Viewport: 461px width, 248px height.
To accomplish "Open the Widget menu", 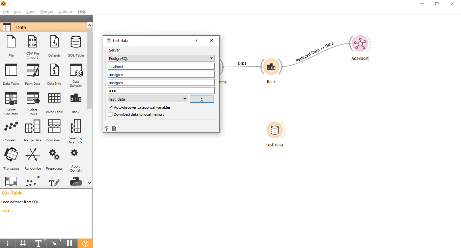I will 47,11.
